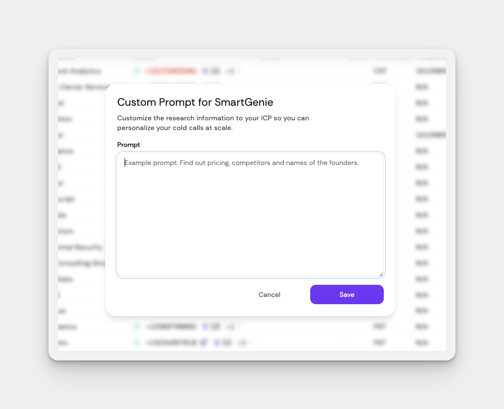The height and width of the screenshot is (409, 504).
Task: Click the green check icon in the top blurred row
Action: 137,71
